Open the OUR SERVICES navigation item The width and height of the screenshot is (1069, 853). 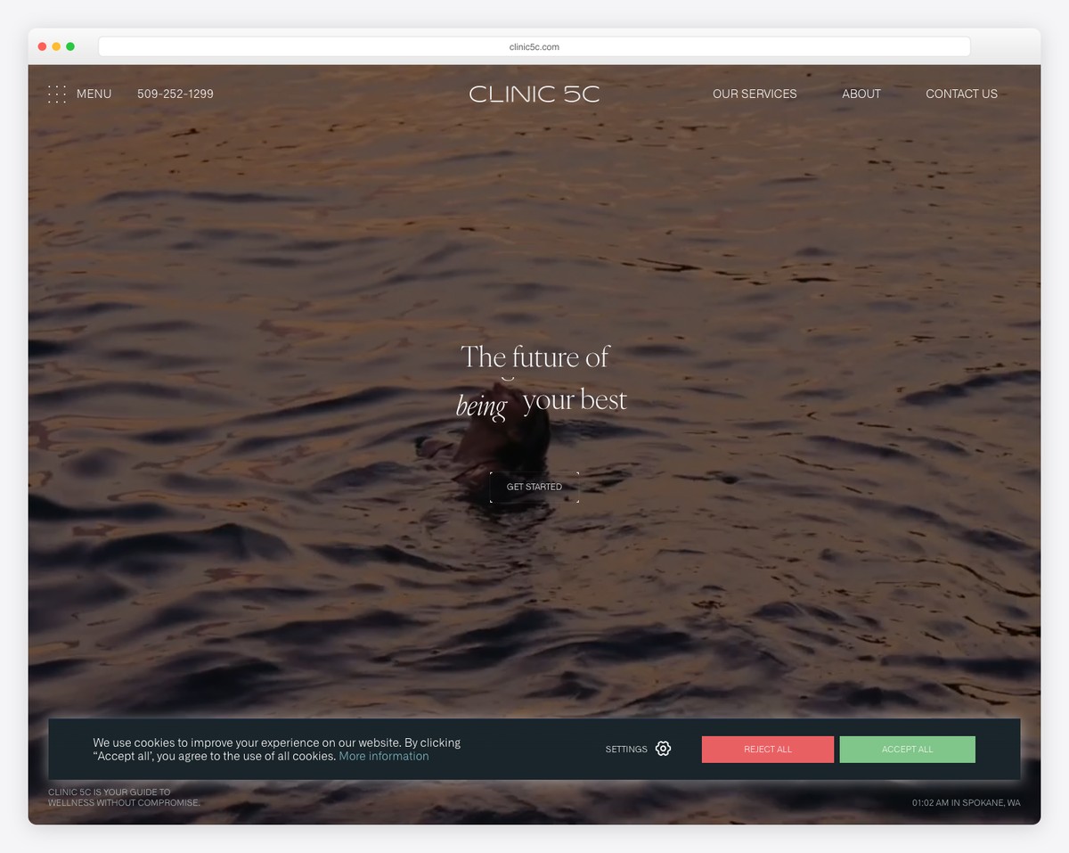pos(755,94)
